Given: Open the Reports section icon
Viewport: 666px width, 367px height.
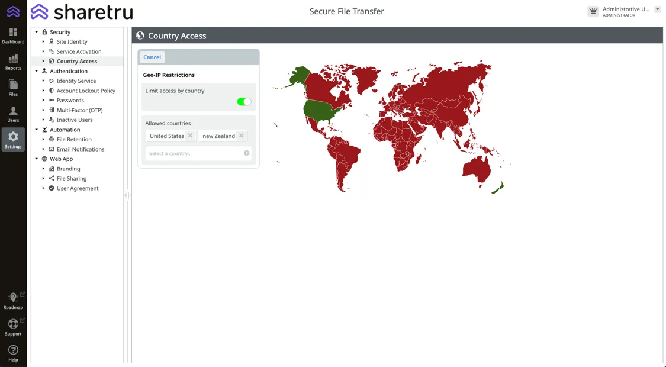Looking at the screenshot, I should pyautogui.click(x=13, y=59).
